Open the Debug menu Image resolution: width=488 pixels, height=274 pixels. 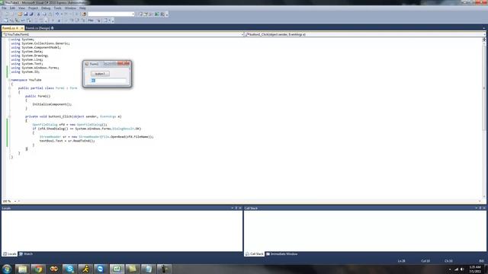[x=46, y=8]
